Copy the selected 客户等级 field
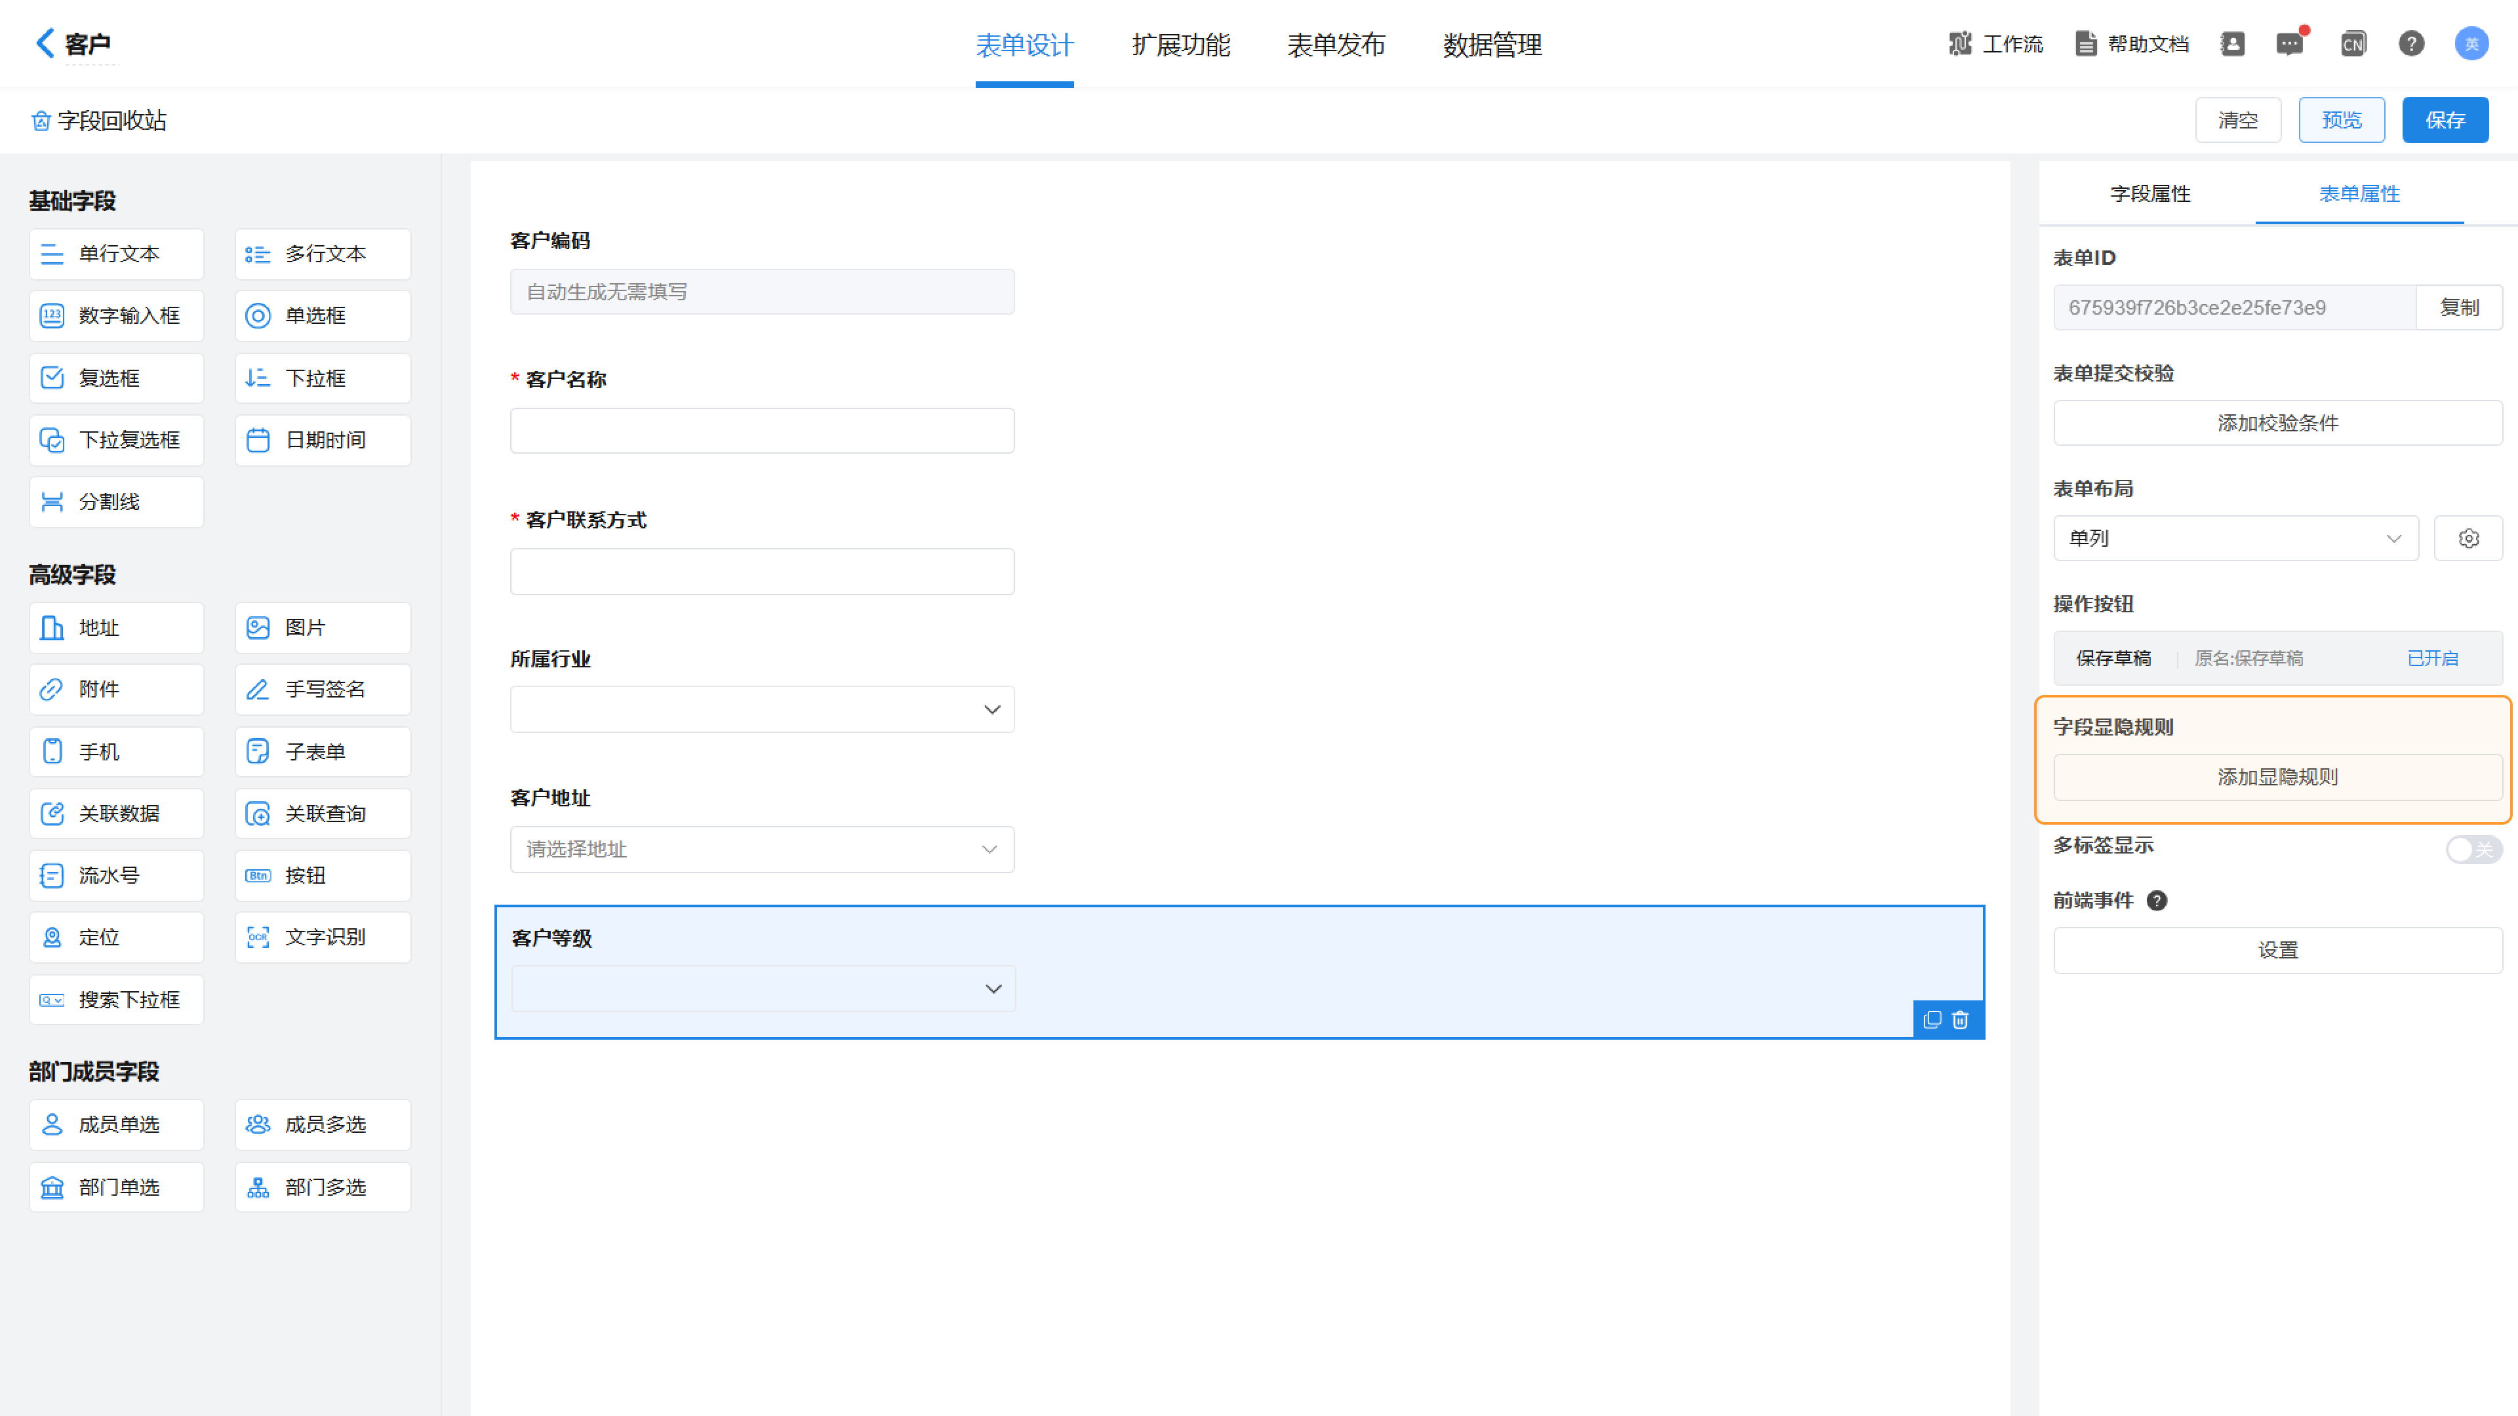The height and width of the screenshot is (1416, 2518). (x=1932, y=1020)
